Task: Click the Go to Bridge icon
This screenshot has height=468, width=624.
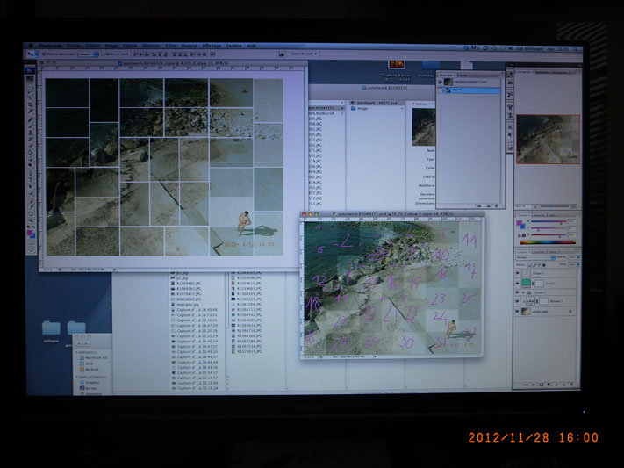Action: click(x=282, y=54)
